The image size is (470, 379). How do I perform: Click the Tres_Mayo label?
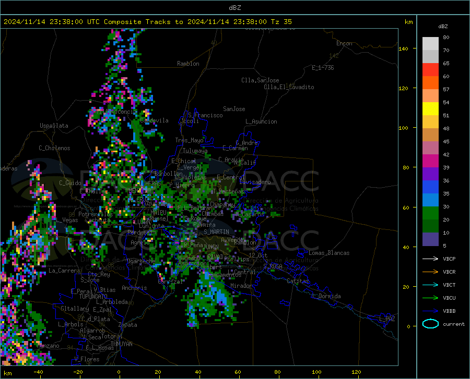click(x=189, y=140)
